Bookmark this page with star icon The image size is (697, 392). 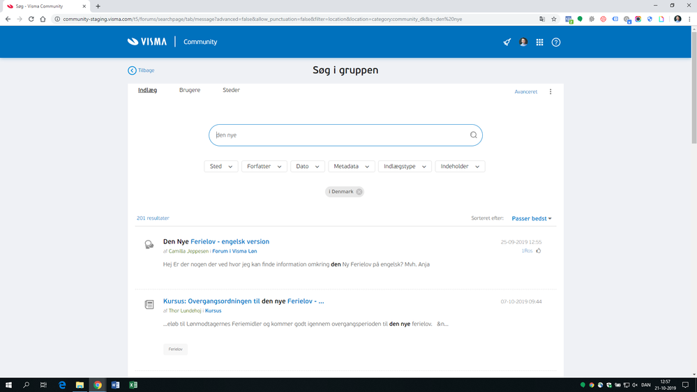(x=554, y=19)
